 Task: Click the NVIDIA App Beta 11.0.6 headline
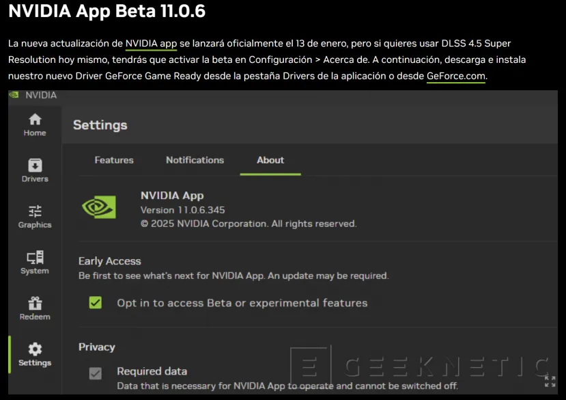[x=106, y=12]
